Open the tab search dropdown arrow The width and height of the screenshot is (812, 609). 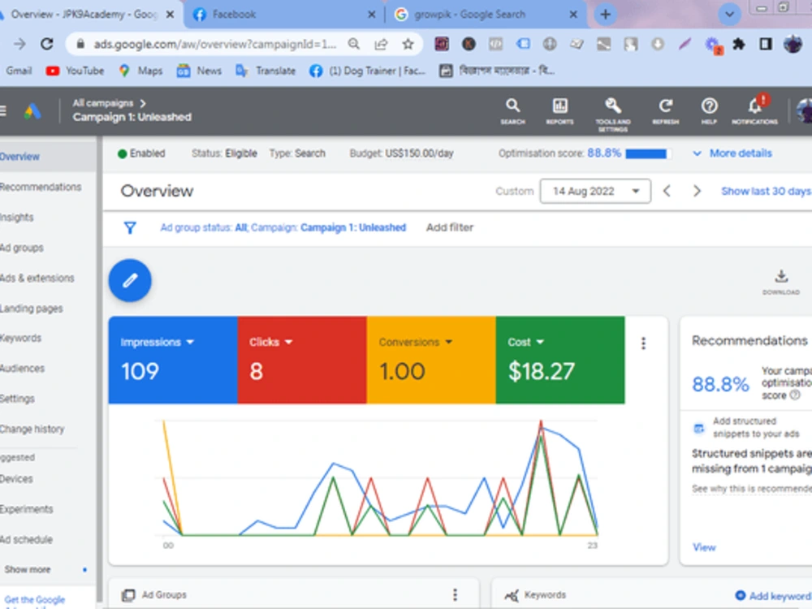(x=729, y=15)
